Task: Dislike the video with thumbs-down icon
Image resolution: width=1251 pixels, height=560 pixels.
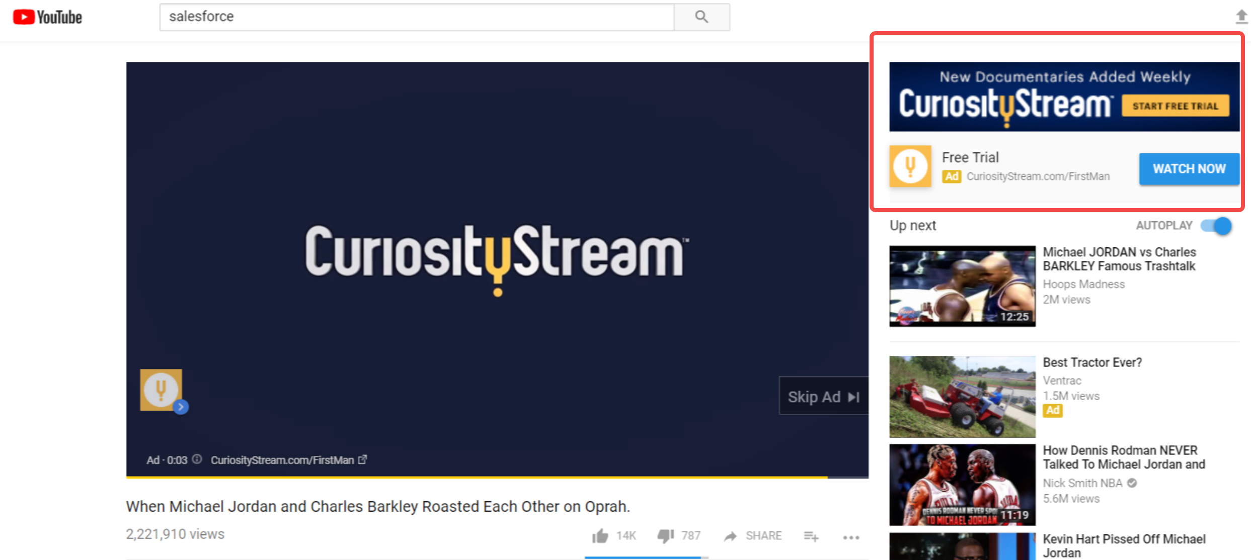Action: pos(665,536)
